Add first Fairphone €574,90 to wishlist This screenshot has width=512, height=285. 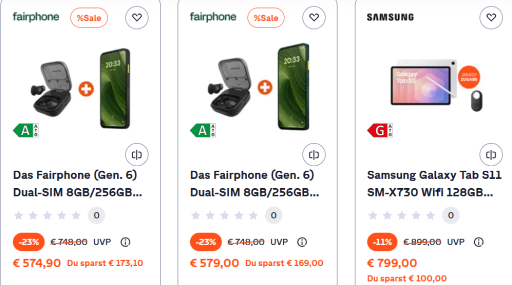coord(137,17)
